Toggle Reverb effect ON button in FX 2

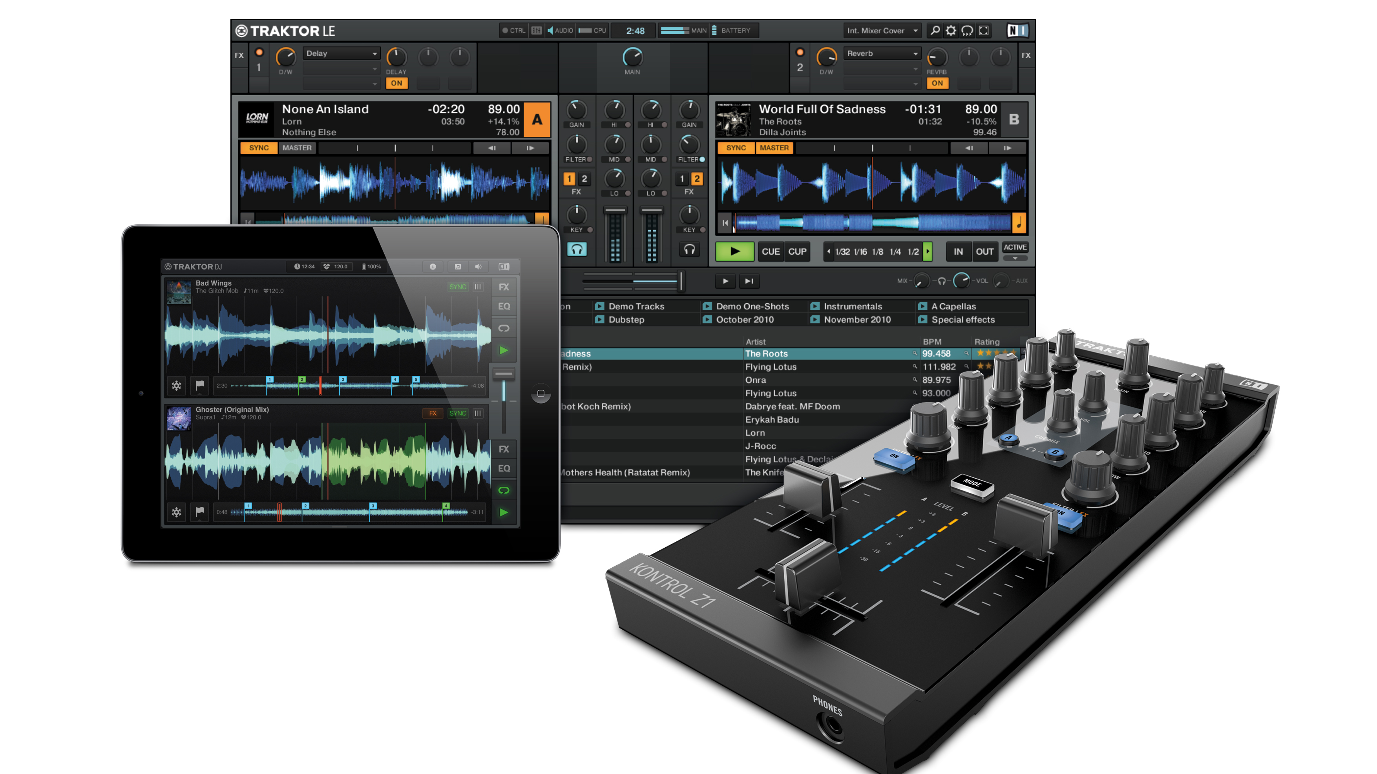pyautogui.click(x=938, y=83)
